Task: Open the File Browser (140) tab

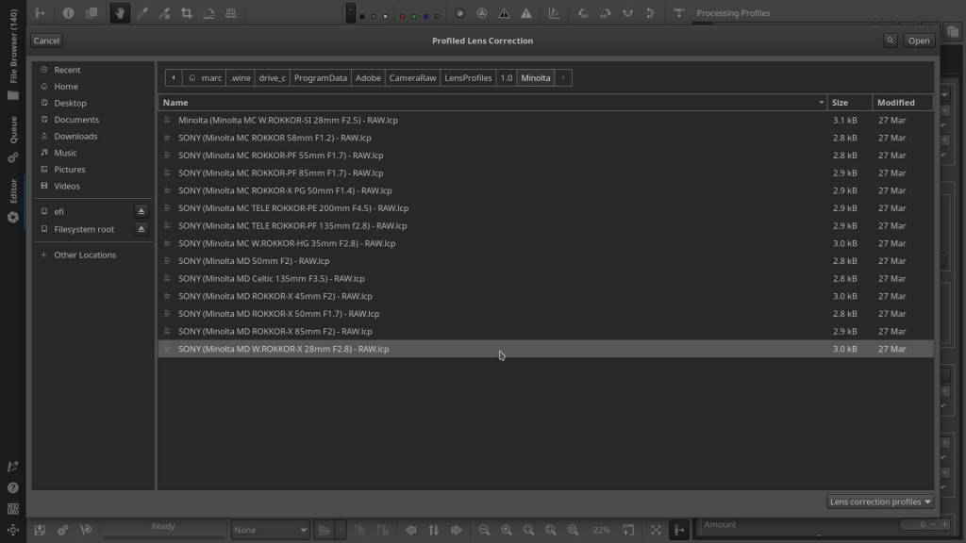Action: [13, 54]
